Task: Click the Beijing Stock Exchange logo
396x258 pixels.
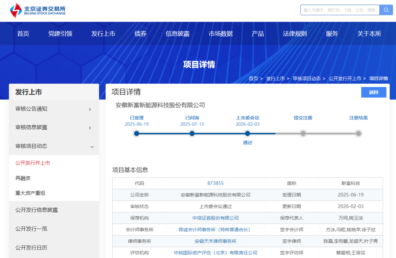Action: tap(38, 10)
